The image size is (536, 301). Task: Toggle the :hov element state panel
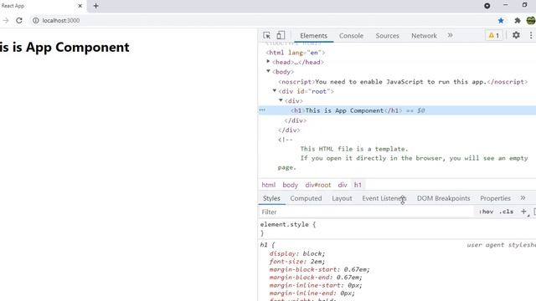(486, 212)
